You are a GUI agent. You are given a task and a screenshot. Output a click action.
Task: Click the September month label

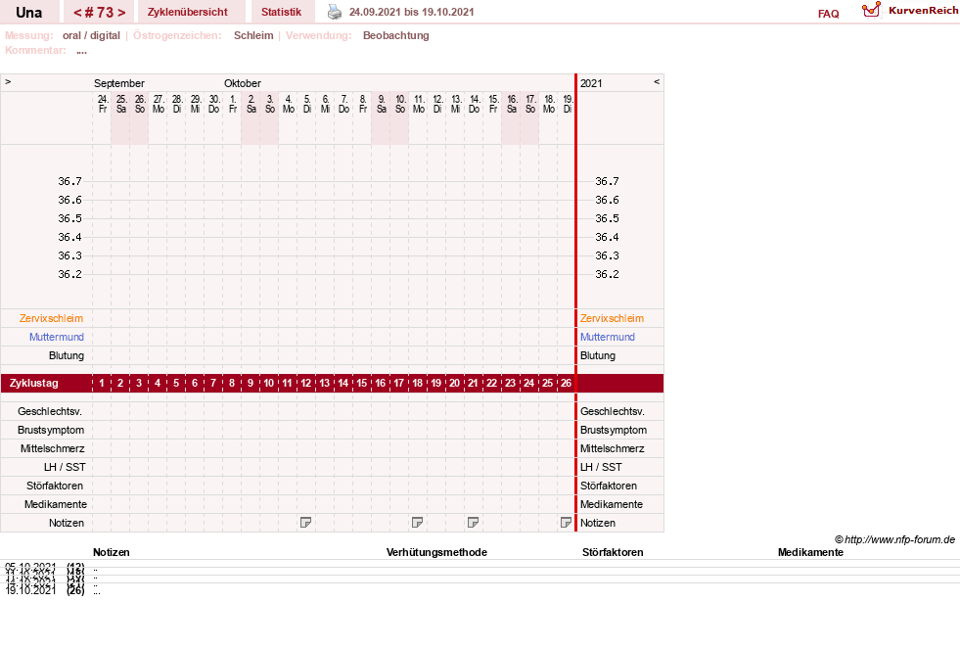tap(118, 83)
